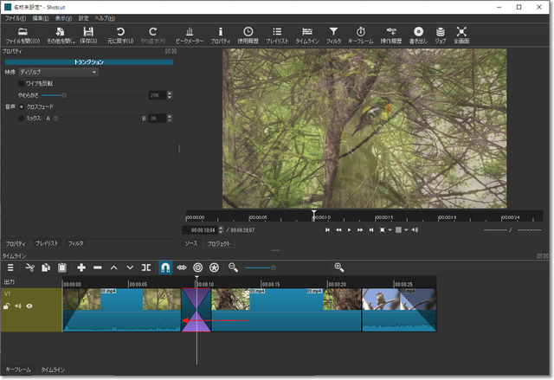The height and width of the screenshot is (380, 554).
Task: Click the scissors cut icon in timeline toolbar
Action: 29,268
